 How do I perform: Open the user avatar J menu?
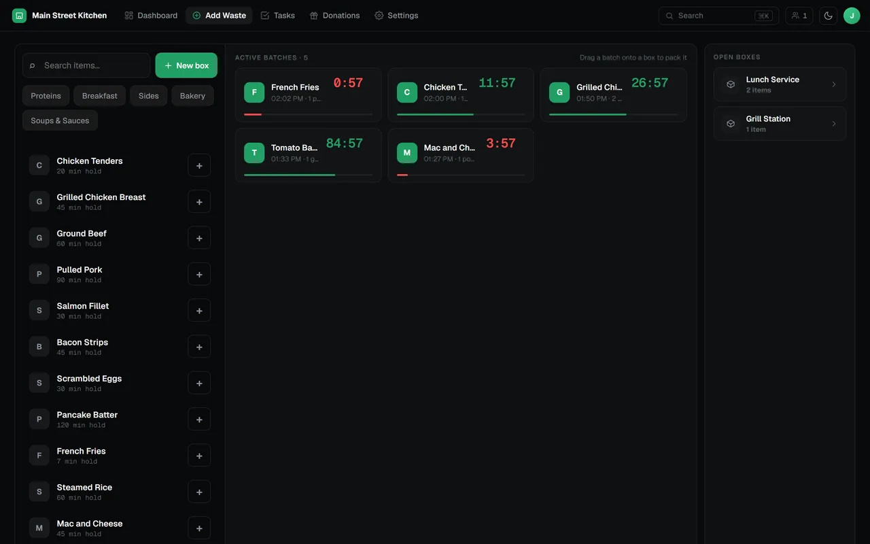(x=852, y=16)
